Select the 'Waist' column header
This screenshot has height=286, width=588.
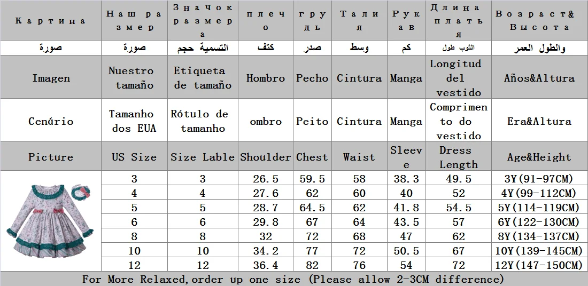pyautogui.click(x=359, y=156)
